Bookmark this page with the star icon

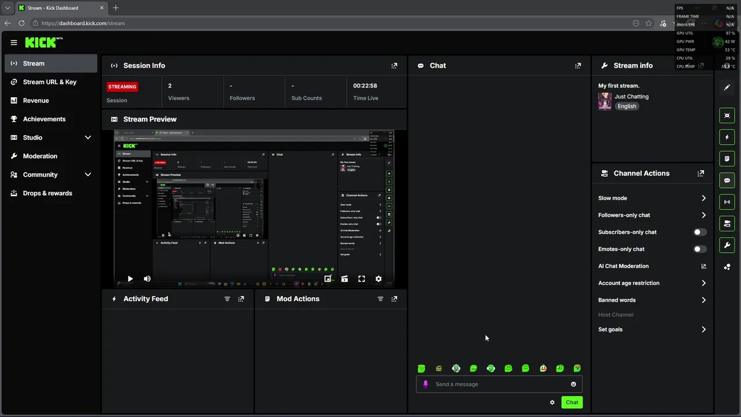pyautogui.click(x=649, y=23)
